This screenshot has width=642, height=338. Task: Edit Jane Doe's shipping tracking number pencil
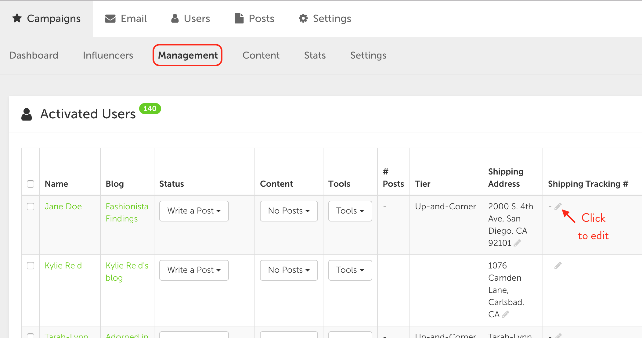(x=558, y=207)
